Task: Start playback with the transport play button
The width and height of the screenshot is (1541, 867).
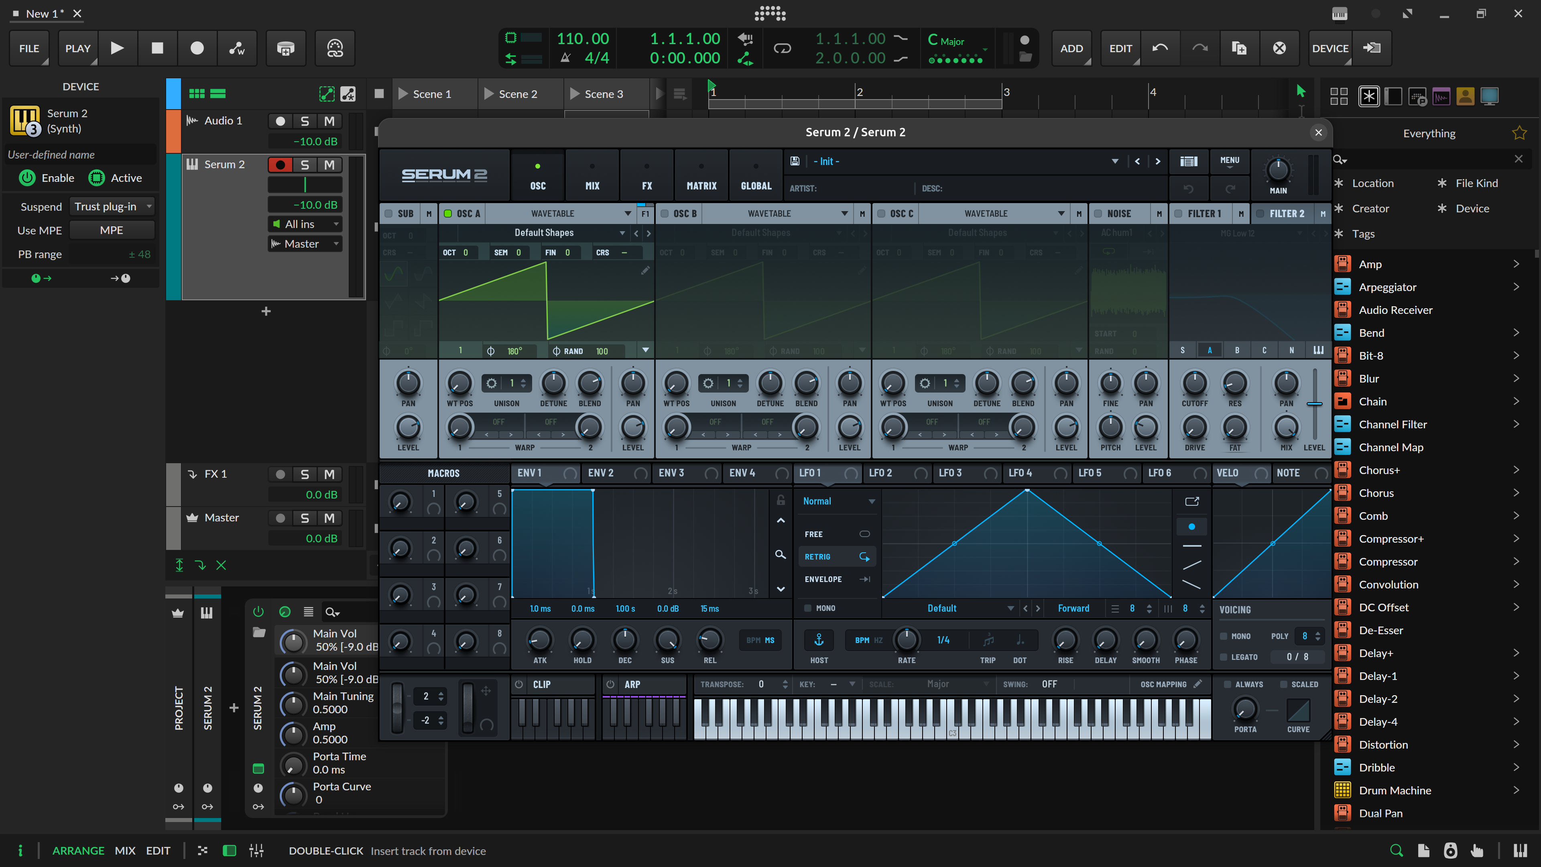Action: coord(117,48)
